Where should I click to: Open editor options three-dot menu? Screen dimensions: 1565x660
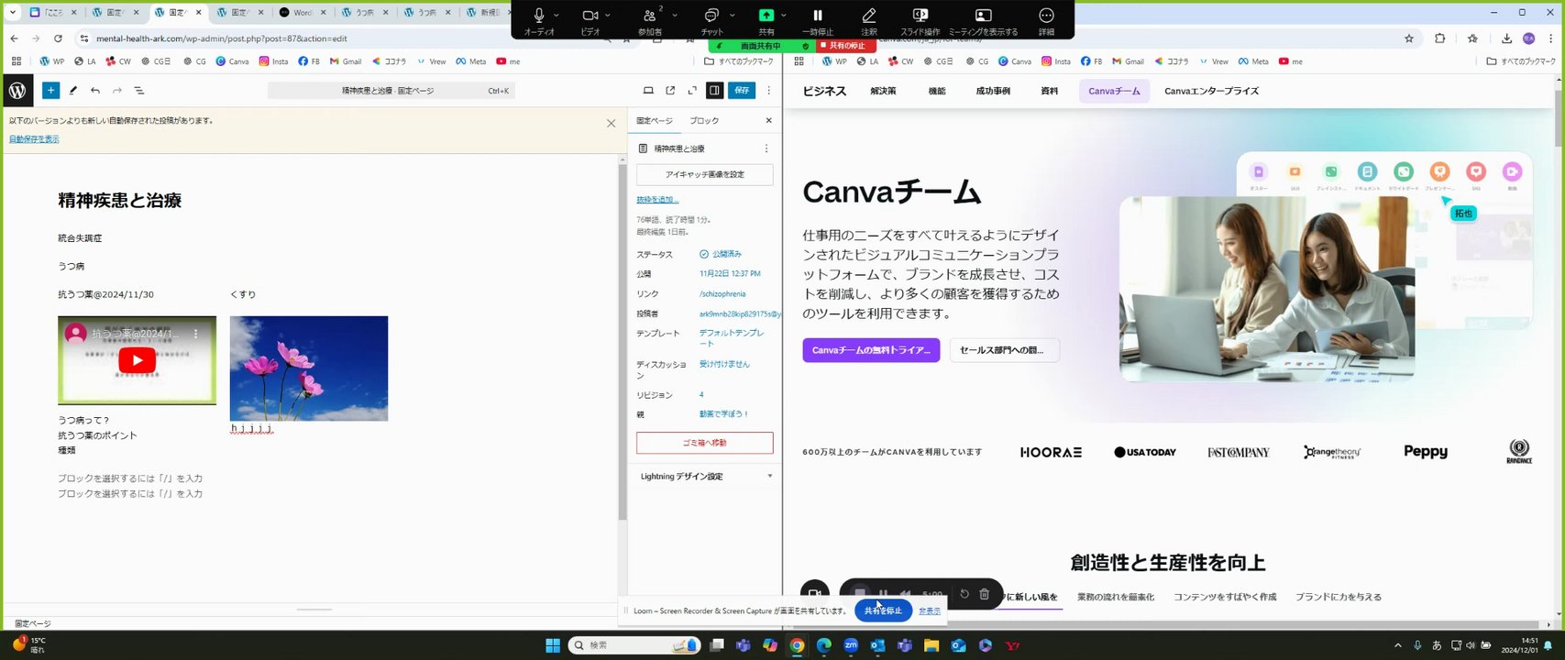(x=769, y=91)
